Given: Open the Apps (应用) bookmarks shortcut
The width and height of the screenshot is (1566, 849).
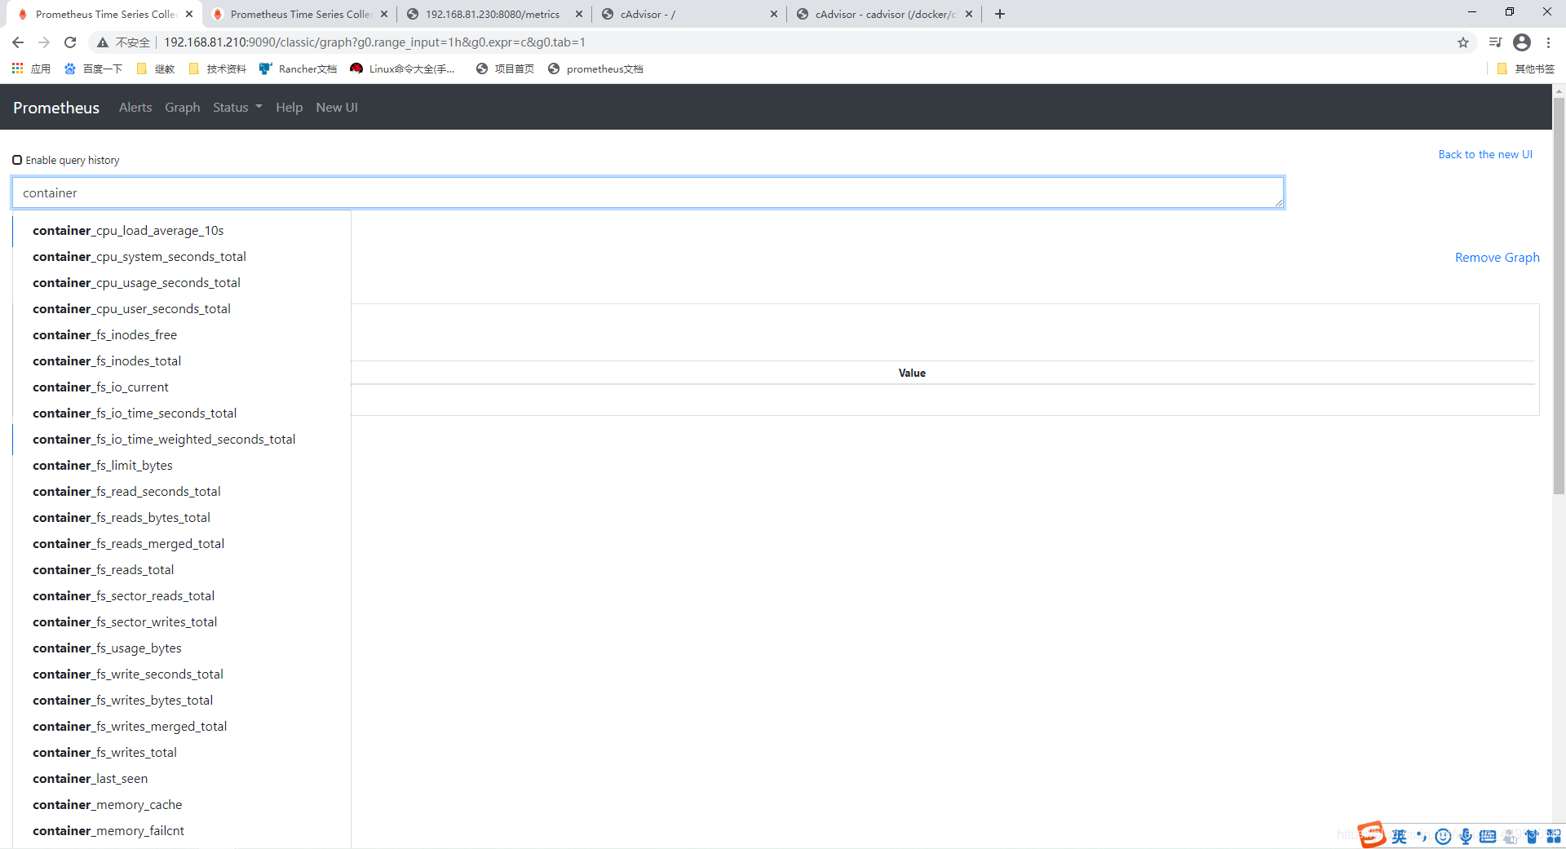Looking at the screenshot, I should 31,69.
